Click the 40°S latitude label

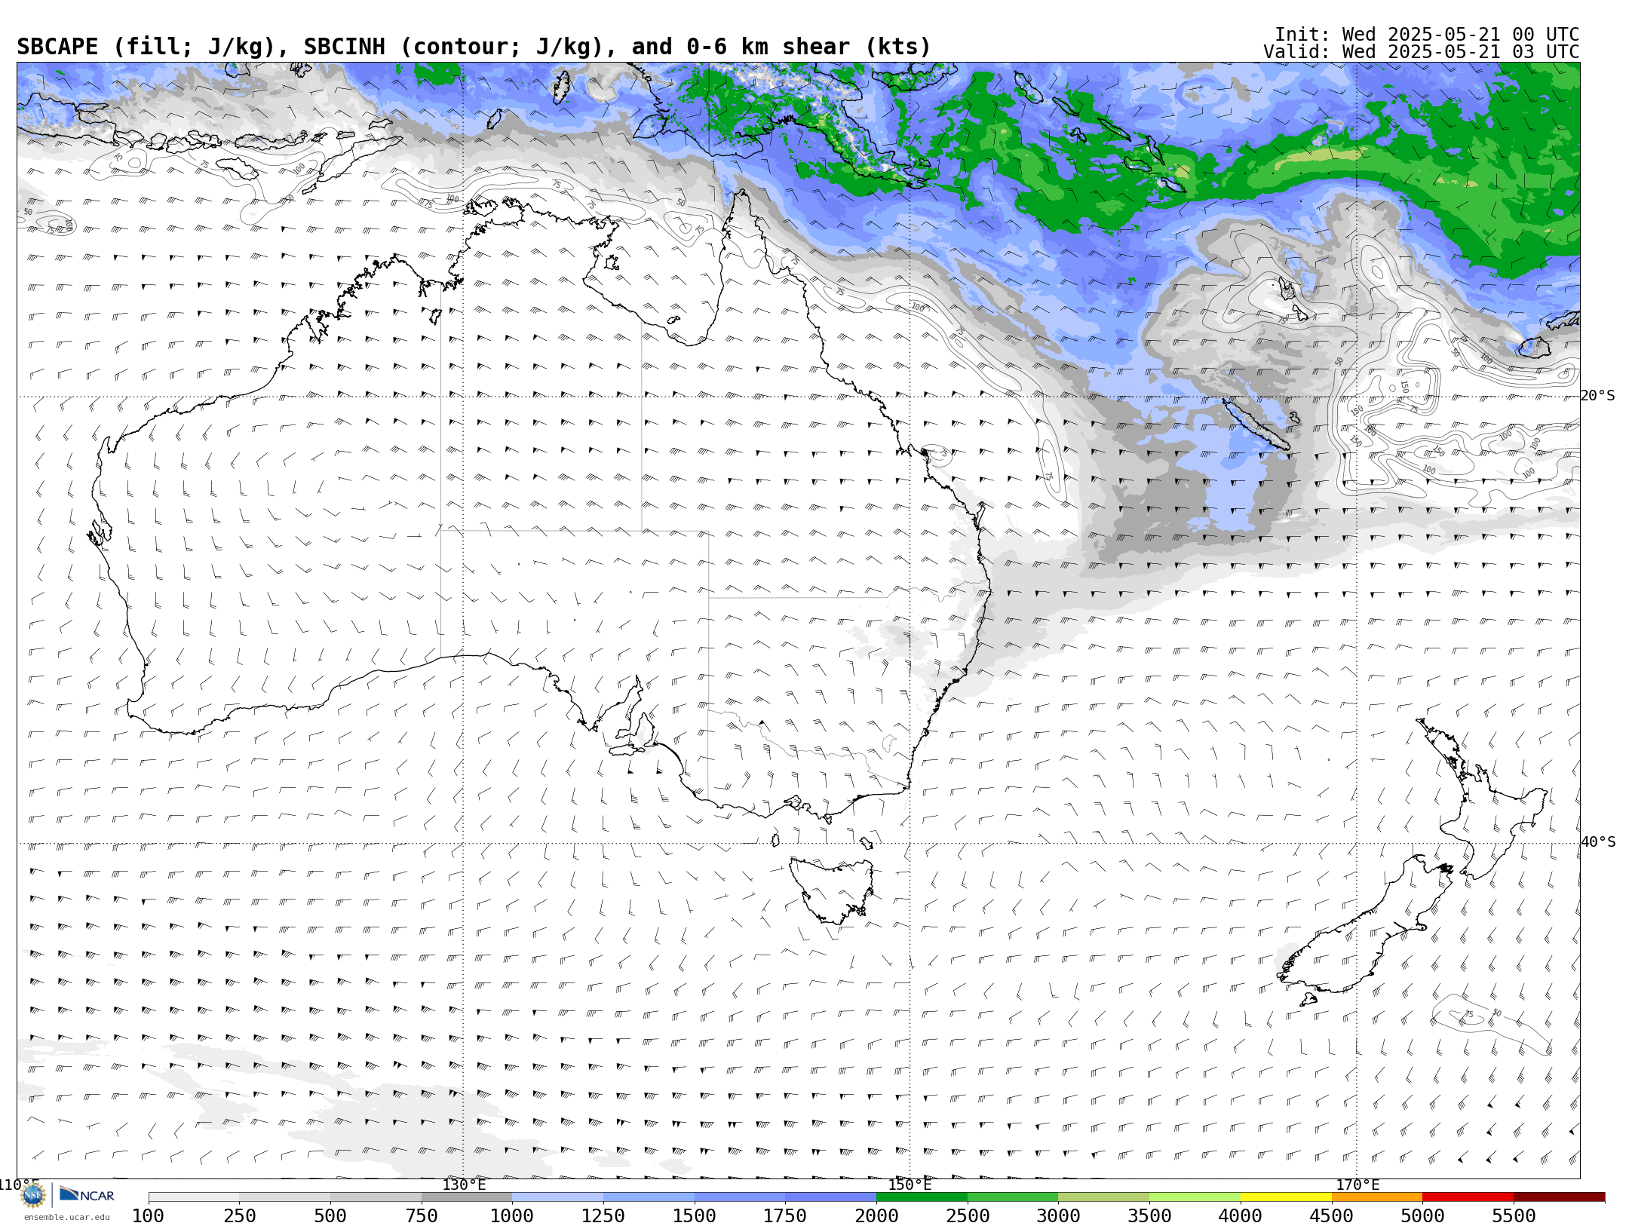[1598, 842]
